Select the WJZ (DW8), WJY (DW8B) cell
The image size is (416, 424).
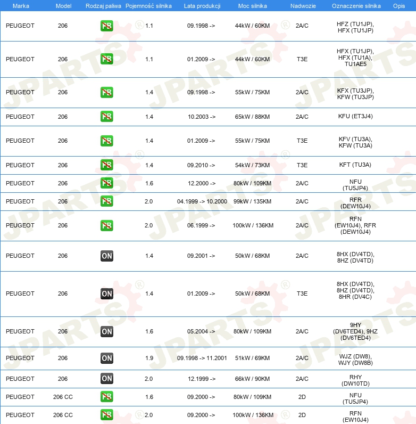pyautogui.click(x=355, y=360)
